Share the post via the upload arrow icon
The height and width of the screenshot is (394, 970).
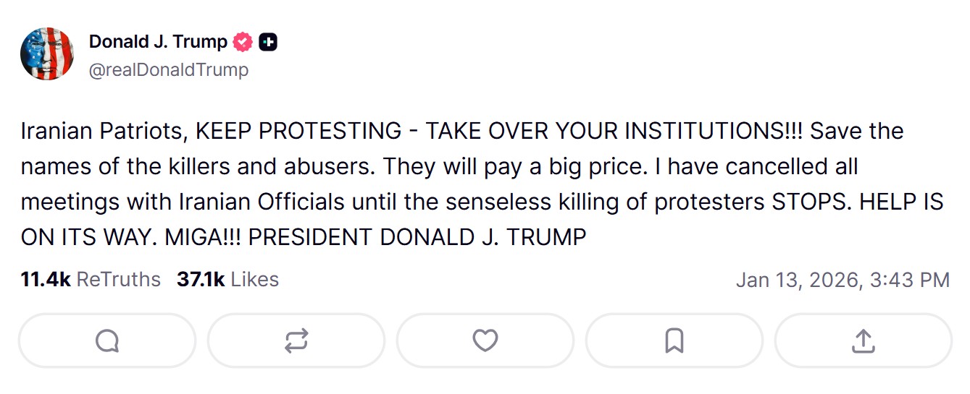(x=863, y=341)
